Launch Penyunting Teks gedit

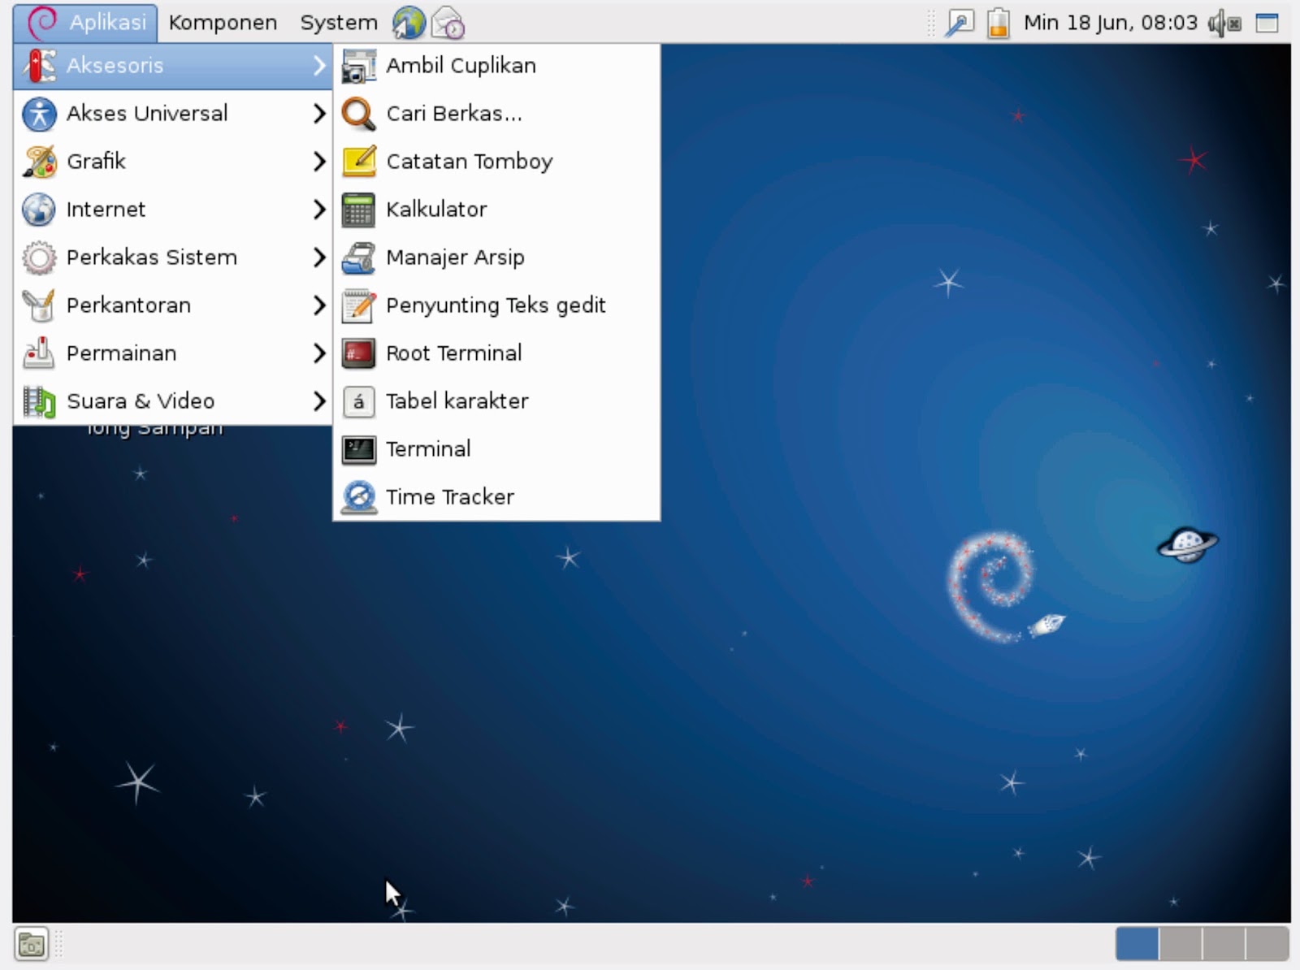coord(496,305)
